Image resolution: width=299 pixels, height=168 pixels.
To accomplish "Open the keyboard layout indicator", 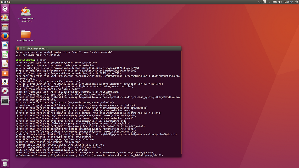I will click(264, 2).
